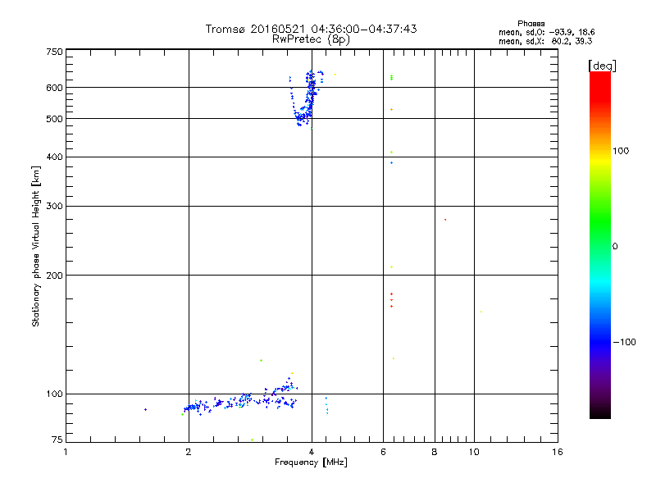This screenshot has height=492, width=656.
Task: Select the 'mean, sd,O: -93.9, 18.6' line
Action: 546,32
